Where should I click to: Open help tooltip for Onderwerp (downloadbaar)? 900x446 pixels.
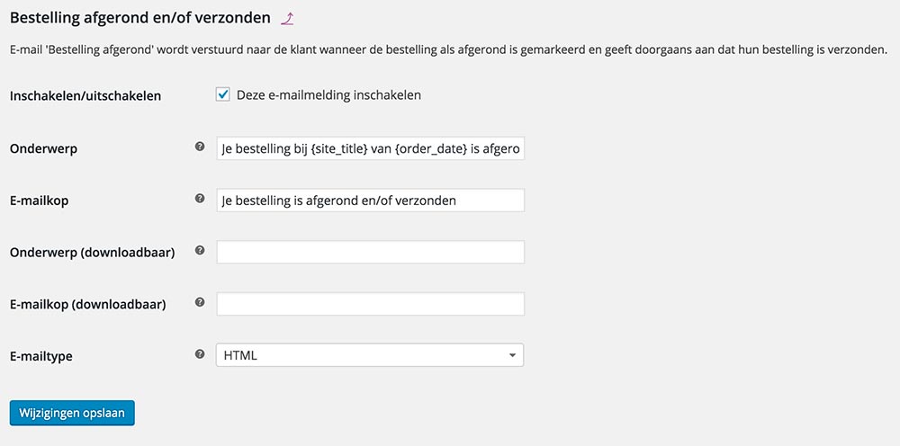pos(200,250)
